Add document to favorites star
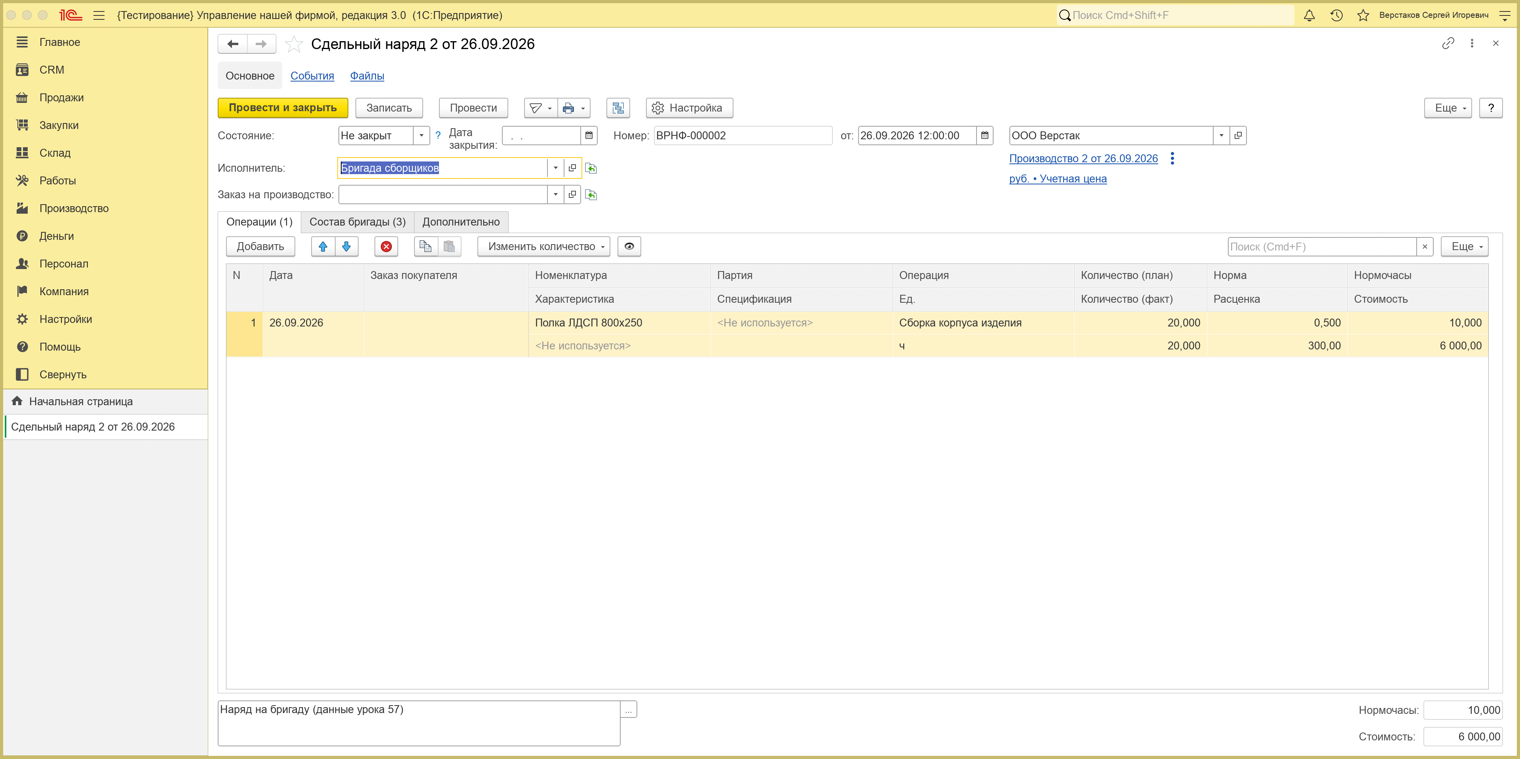The width and height of the screenshot is (1520, 759). 294,44
